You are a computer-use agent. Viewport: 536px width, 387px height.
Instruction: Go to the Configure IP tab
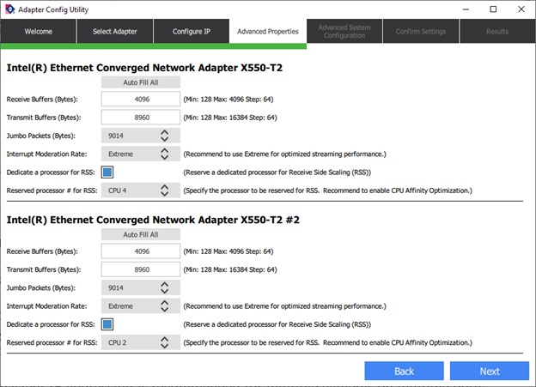191,32
